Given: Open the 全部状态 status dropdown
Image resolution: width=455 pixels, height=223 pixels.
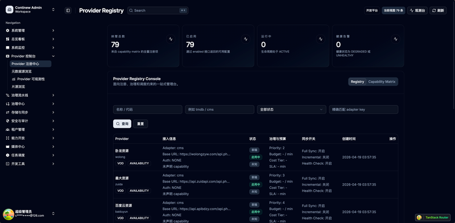Looking at the screenshot, I should pyautogui.click(x=291, y=109).
